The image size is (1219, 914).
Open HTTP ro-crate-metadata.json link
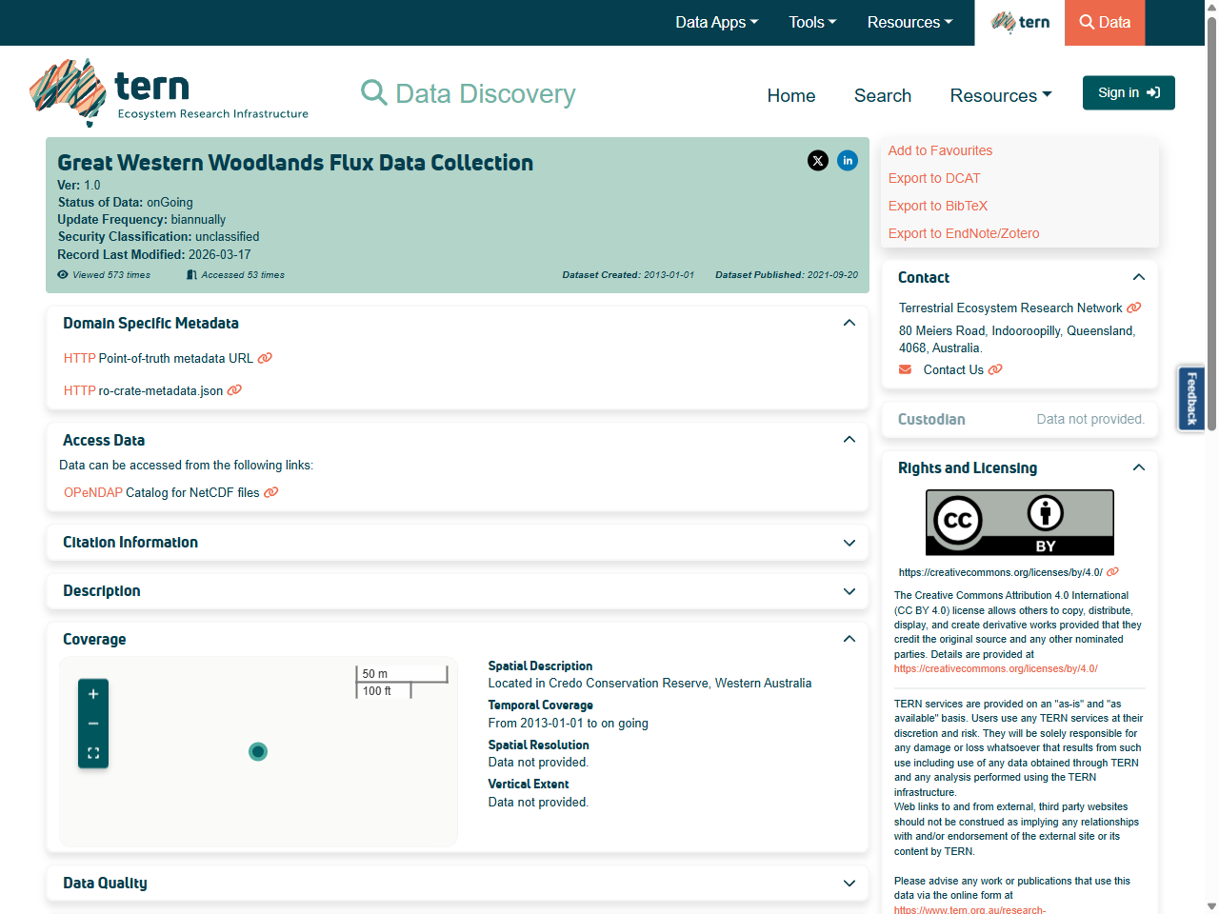[143, 390]
